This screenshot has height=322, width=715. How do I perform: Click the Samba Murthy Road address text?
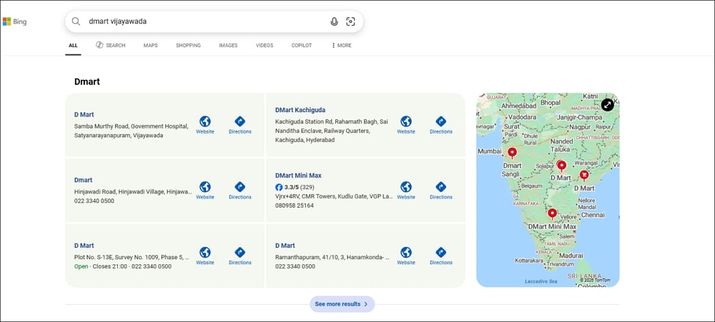pos(132,131)
